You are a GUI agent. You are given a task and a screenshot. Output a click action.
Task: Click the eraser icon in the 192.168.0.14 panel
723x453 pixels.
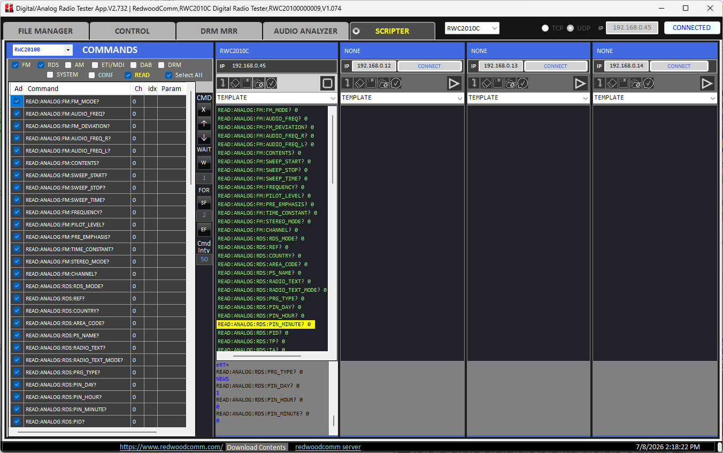tap(612, 83)
